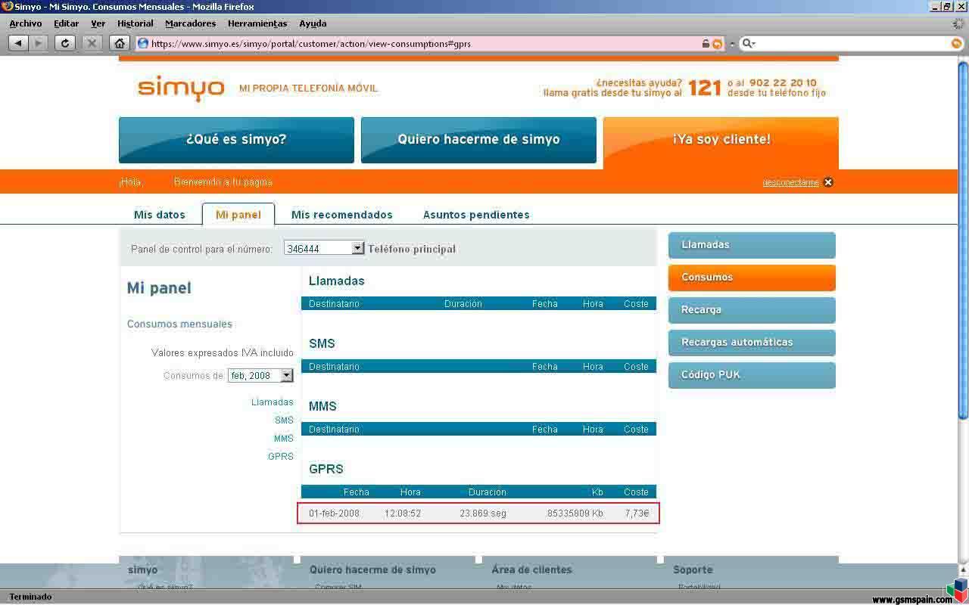
Task: Click the throbber activity icon top right
Action: 959,23
